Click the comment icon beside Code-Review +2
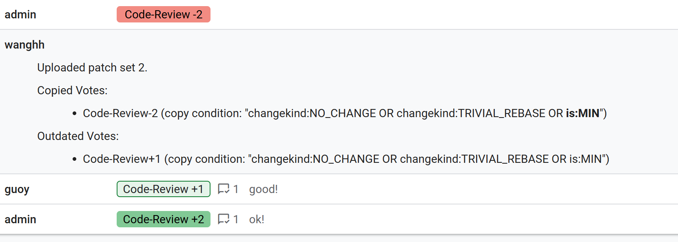The image size is (678, 242). 224,219
